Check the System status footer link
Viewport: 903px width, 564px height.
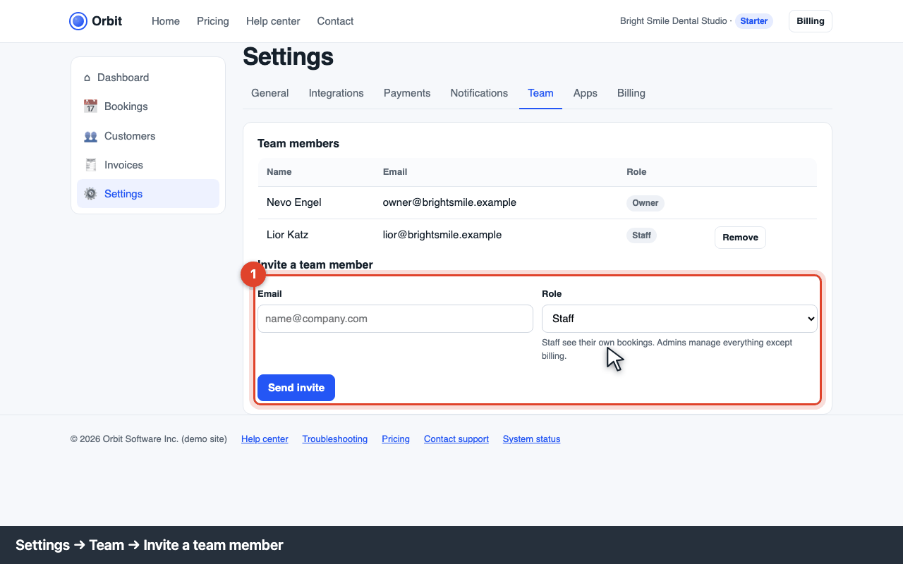click(x=532, y=439)
